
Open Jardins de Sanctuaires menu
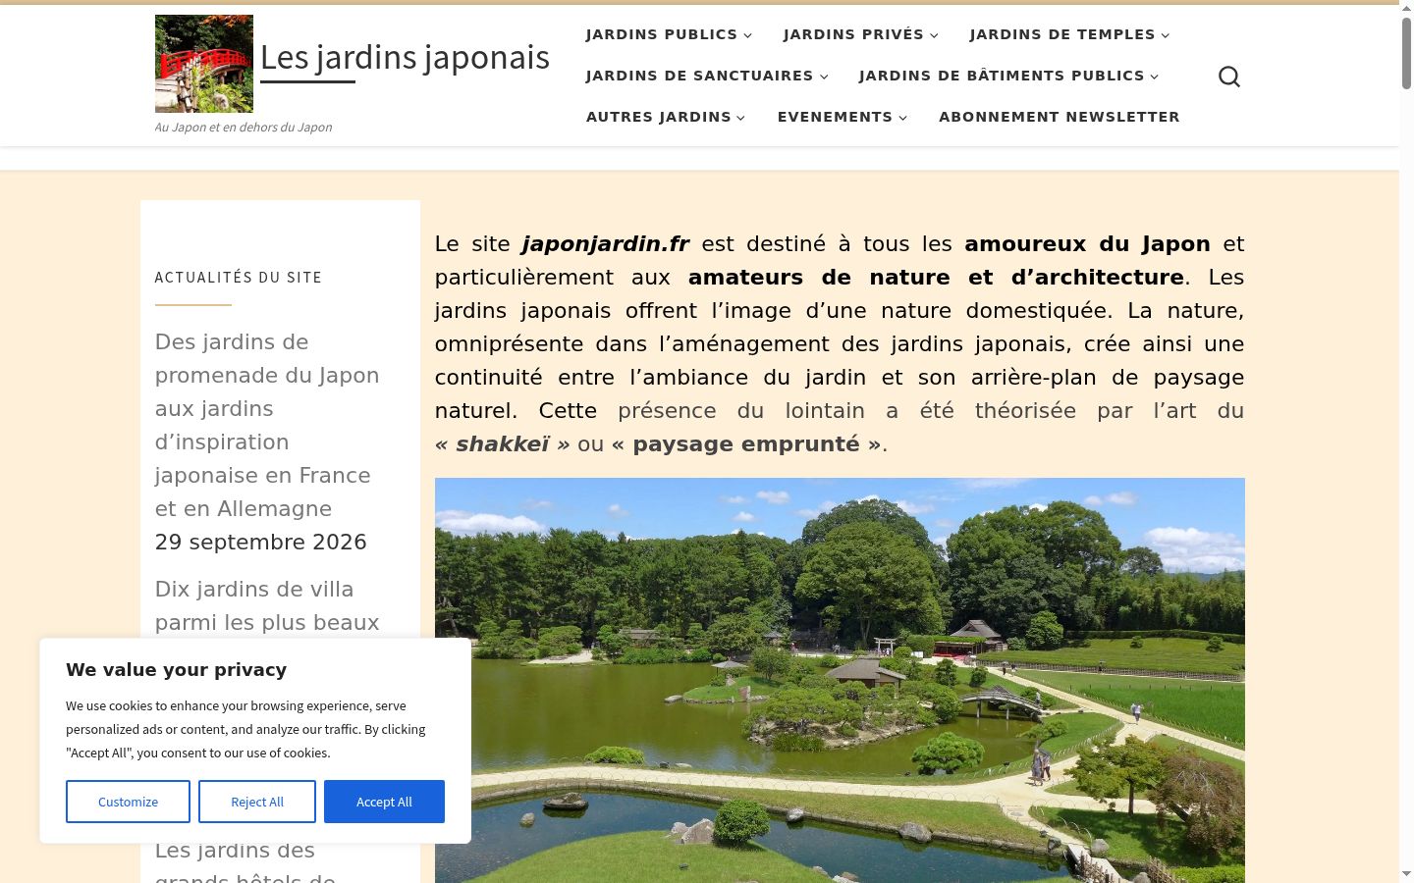[x=699, y=76]
